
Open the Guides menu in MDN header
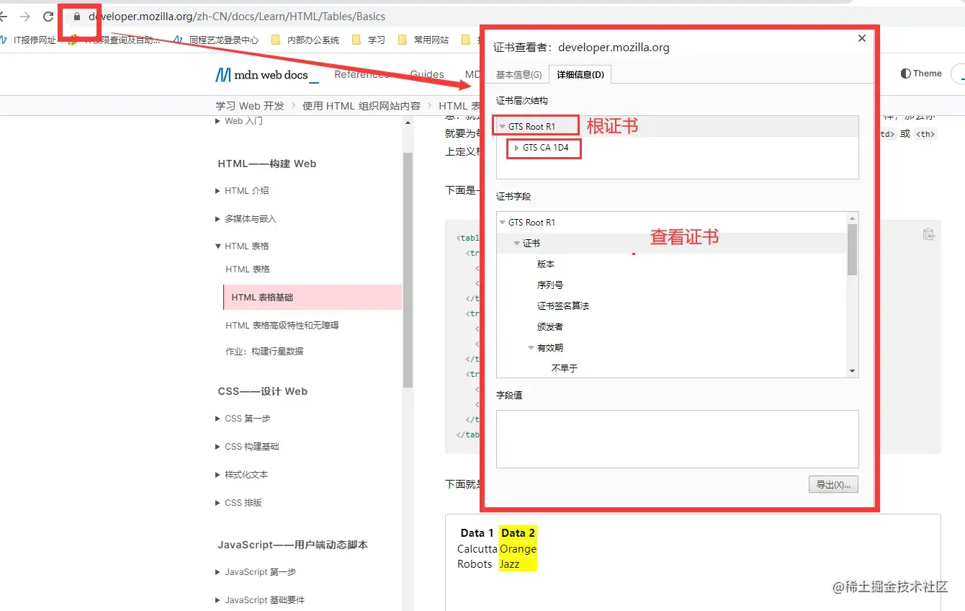[427, 74]
